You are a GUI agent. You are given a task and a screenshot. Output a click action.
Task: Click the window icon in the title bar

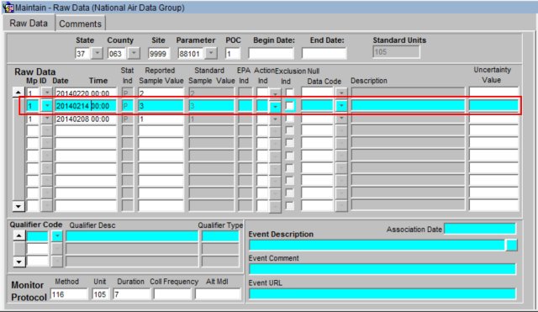[x=8, y=8]
